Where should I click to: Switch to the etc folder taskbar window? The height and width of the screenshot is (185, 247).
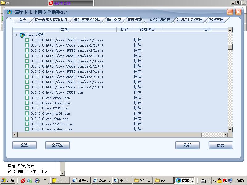coord(163,180)
